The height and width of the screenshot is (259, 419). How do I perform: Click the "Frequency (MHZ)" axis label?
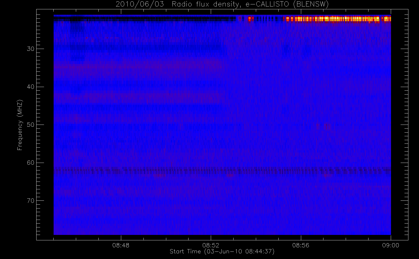(20, 125)
